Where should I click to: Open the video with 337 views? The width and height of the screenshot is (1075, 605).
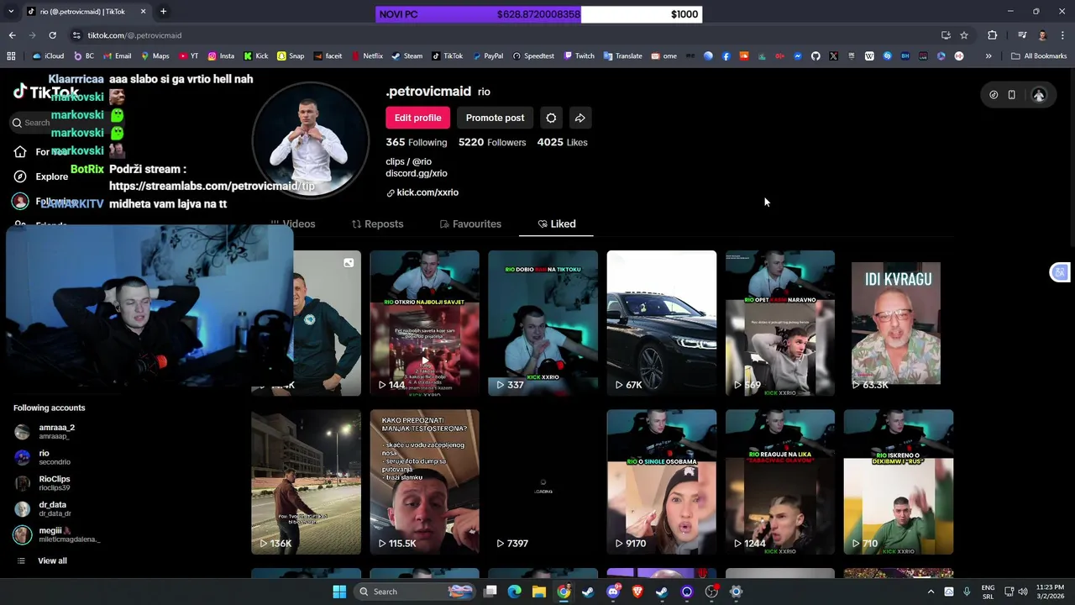click(x=543, y=323)
